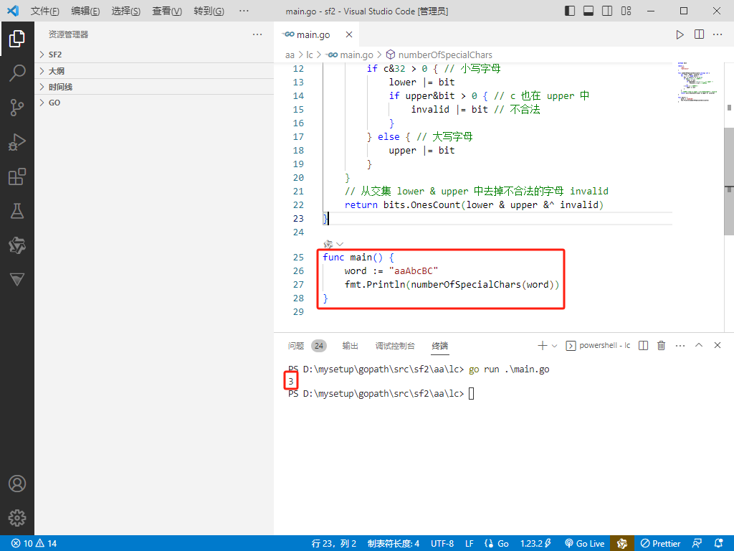Open the Testing flask icon

pyautogui.click(x=17, y=211)
